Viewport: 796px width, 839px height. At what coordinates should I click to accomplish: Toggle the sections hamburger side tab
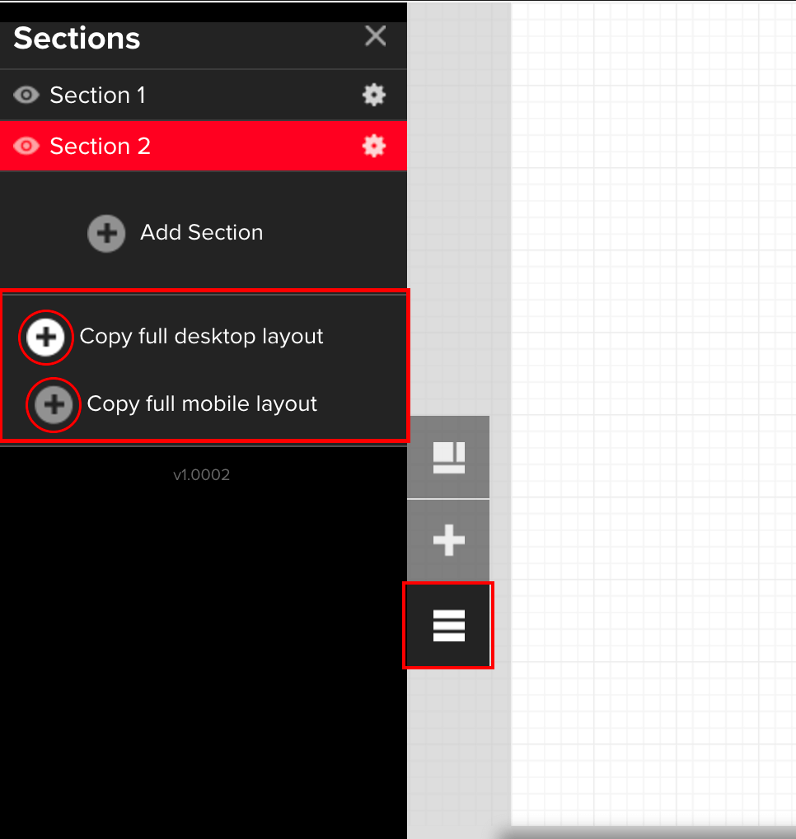(448, 626)
